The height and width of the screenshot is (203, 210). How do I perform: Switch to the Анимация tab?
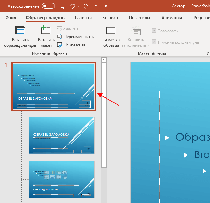(x=172, y=18)
